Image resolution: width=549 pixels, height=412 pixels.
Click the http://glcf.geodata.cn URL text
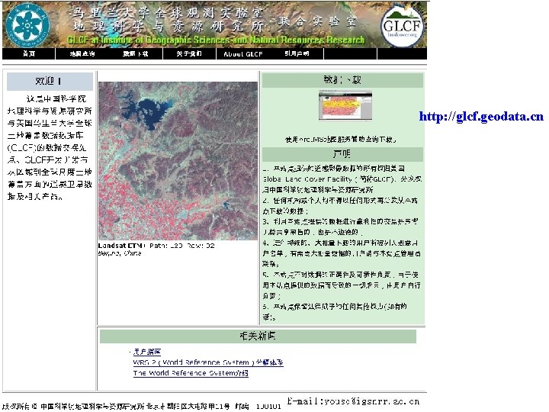[x=481, y=116]
